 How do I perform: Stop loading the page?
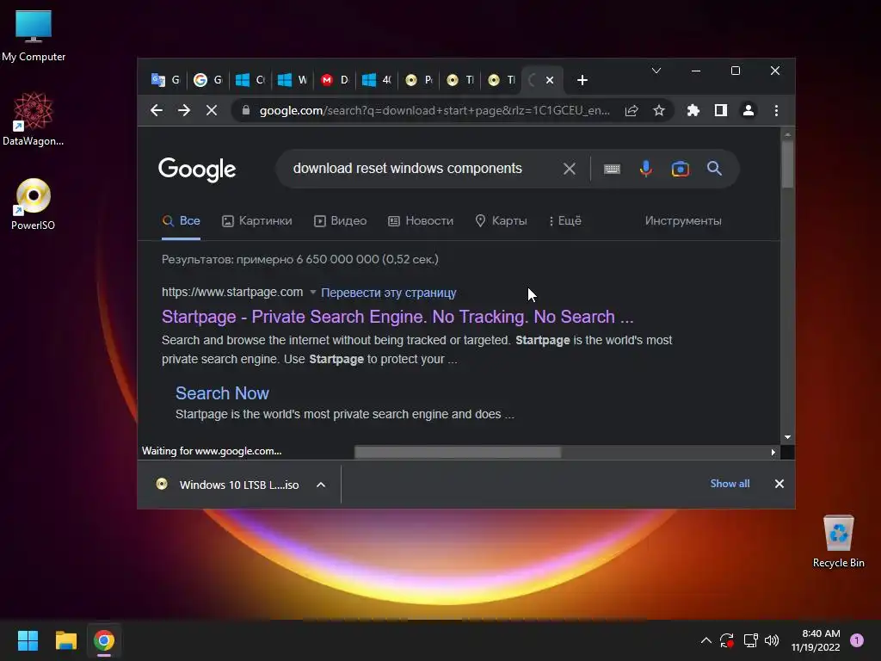pyautogui.click(x=212, y=110)
